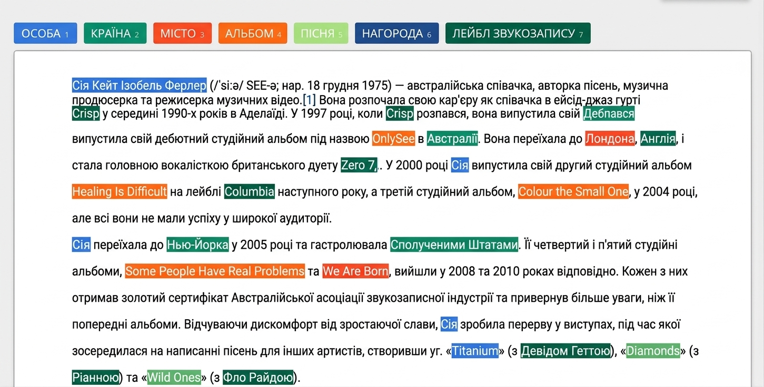This screenshot has height=387, width=764.
Task: Select 'Сія' before 'зробила перерву'
Action: (x=449, y=324)
